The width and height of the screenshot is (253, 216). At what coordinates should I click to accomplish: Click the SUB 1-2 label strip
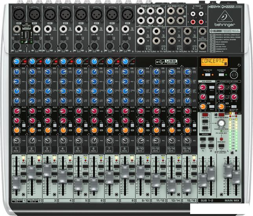206,201
